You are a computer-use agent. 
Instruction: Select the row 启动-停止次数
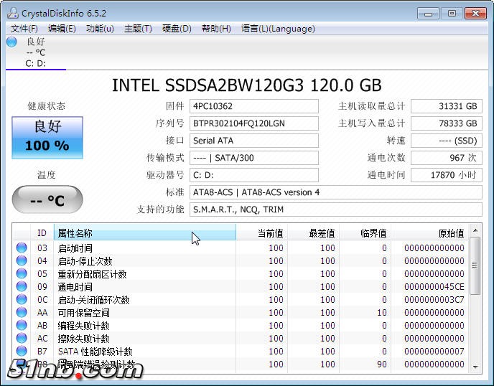pyautogui.click(x=241, y=260)
